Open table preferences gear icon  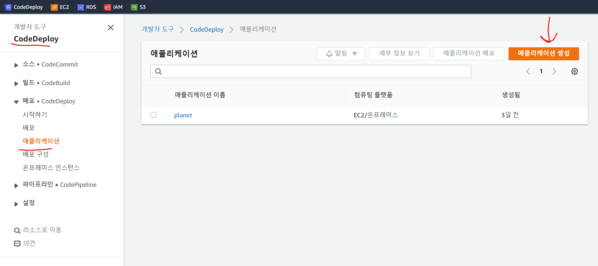coord(574,71)
